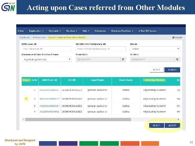Open the case ID link in row 3
Viewport: 195px width, 146px height.
pos(50,106)
